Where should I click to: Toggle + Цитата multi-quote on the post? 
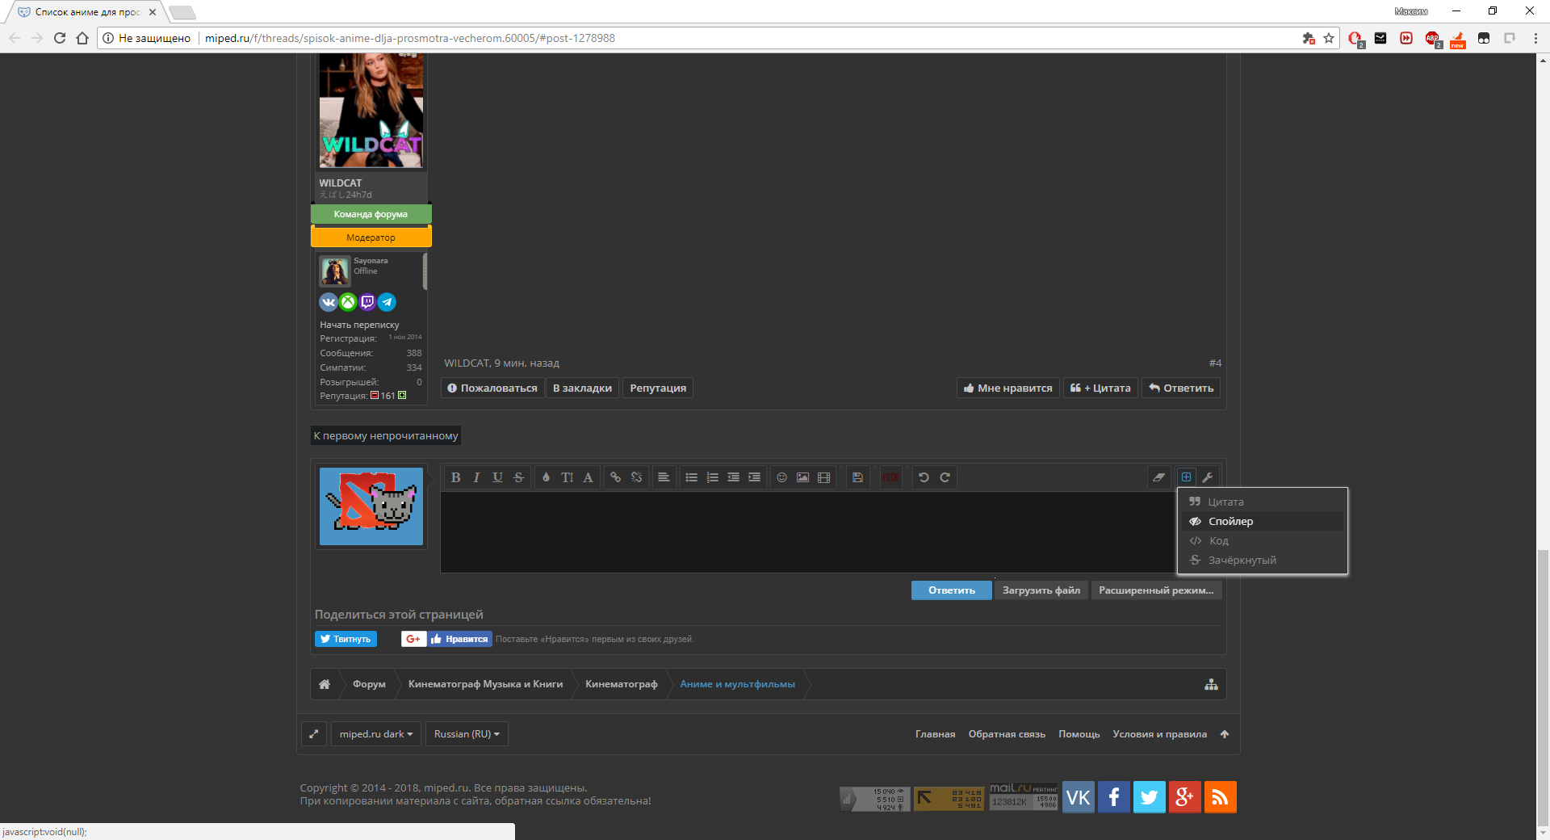[1100, 388]
